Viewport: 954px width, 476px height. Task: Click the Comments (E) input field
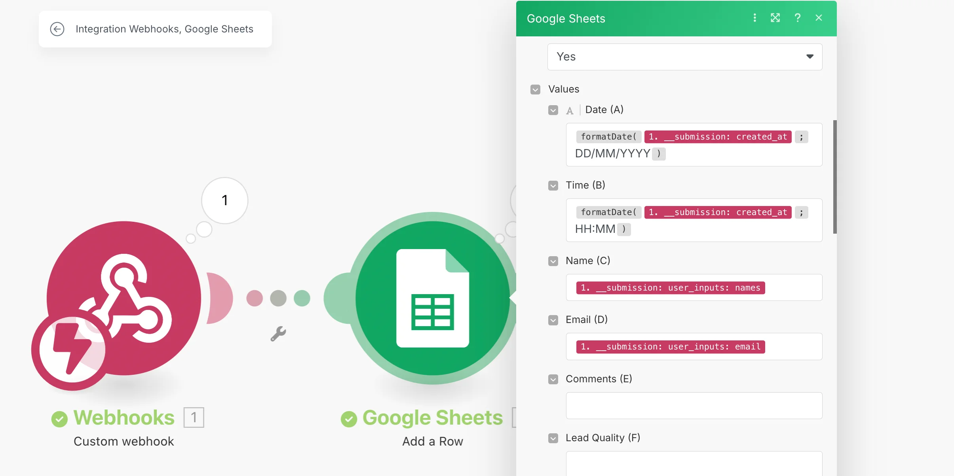[x=694, y=406]
